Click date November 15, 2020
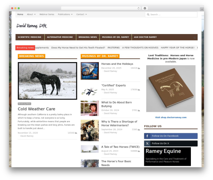Screen dimensions: 213x180 click(28, 133)
